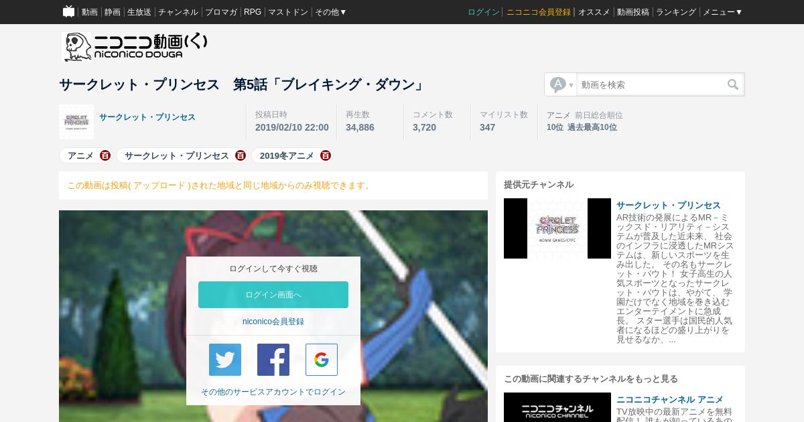804x422 pixels.
Task: Click the posting date 2019/02/10 22:00
Action: coord(292,127)
